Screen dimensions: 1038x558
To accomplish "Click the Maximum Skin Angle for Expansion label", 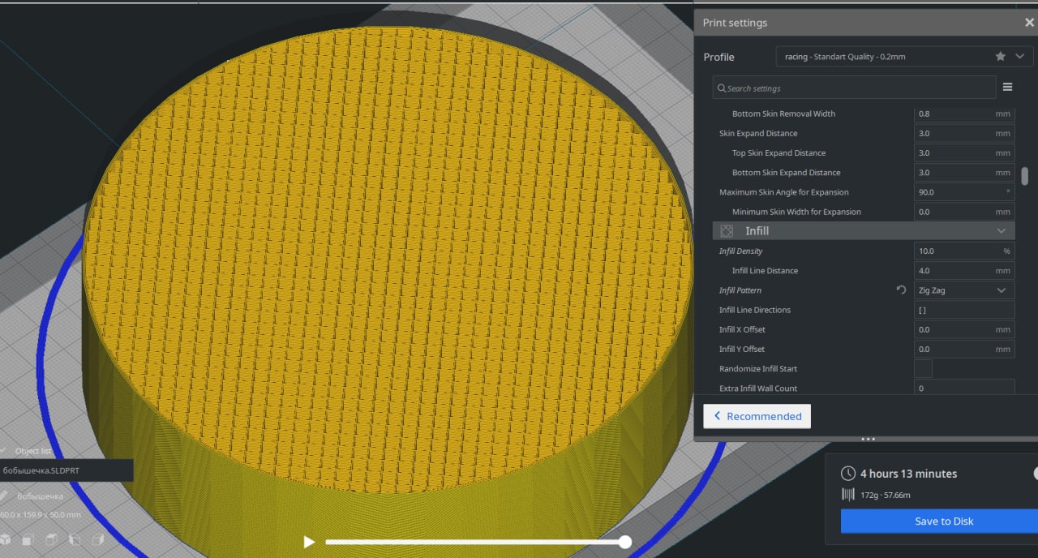I will (783, 192).
